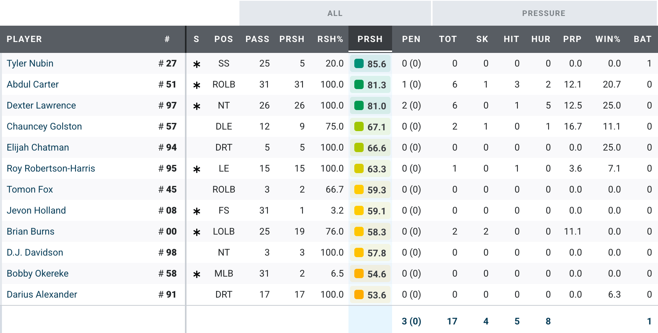Open Chauncey Golston's player page
The image size is (658, 333).
tap(44, 126)
